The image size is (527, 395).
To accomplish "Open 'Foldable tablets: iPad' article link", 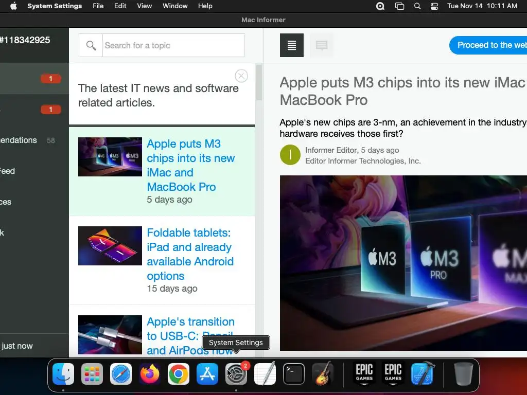I will (x=190, y=254).
